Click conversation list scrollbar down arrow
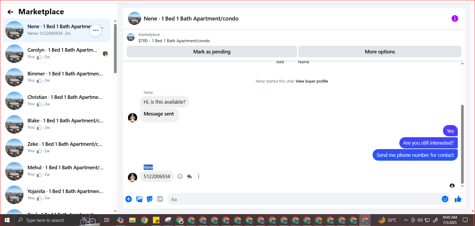Viewport: 475px width, 226px height. 115,211
